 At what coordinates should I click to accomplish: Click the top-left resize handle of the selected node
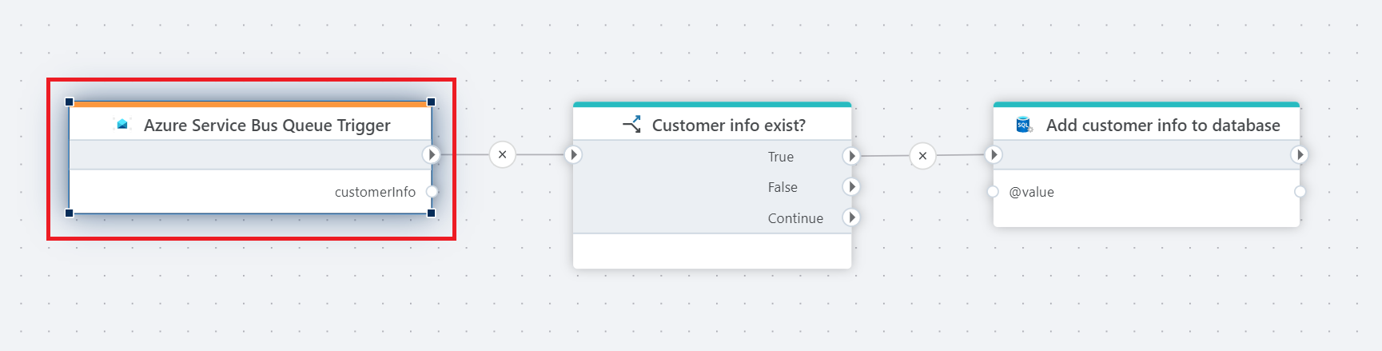[x=70, y=102]
